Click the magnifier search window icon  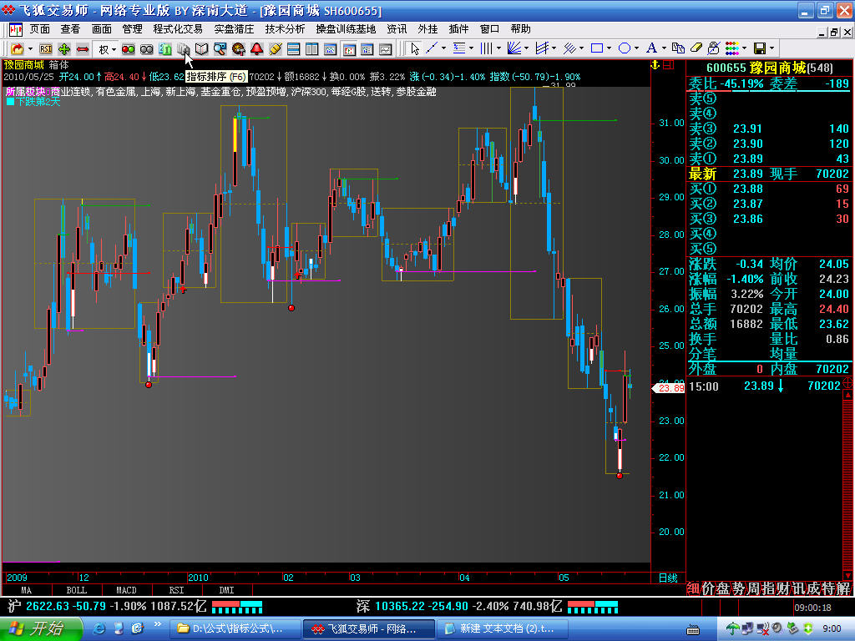220,49
